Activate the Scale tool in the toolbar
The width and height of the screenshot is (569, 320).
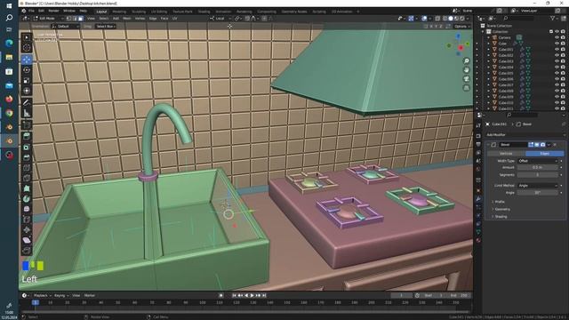(x=27, y=81)
